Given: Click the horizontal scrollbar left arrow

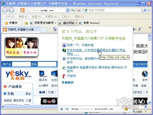Looking at the screenshot, I should coord(3,107).
